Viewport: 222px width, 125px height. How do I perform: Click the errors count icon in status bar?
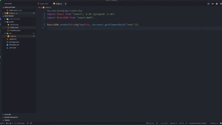(7, 123)
